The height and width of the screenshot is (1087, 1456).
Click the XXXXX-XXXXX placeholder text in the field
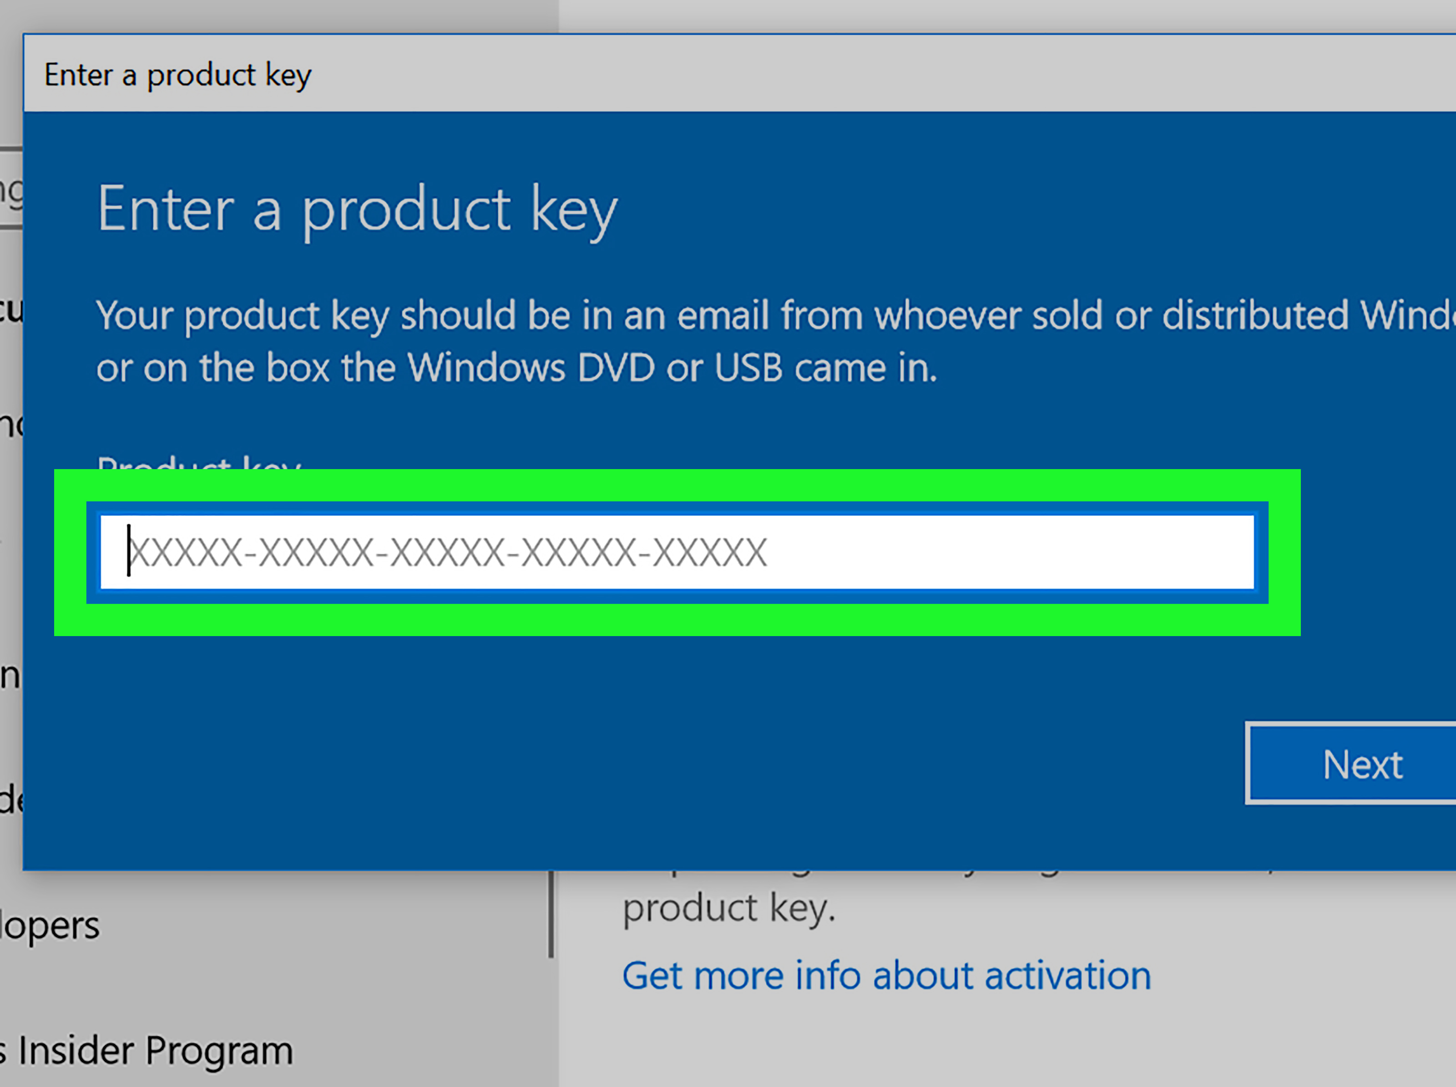point(447,552)
